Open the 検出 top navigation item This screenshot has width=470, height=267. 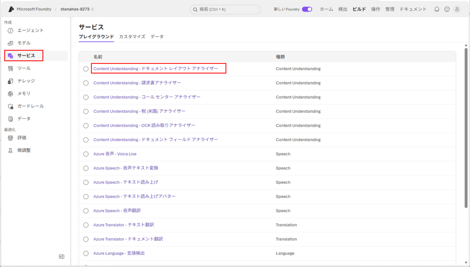(x=343, y=9)
